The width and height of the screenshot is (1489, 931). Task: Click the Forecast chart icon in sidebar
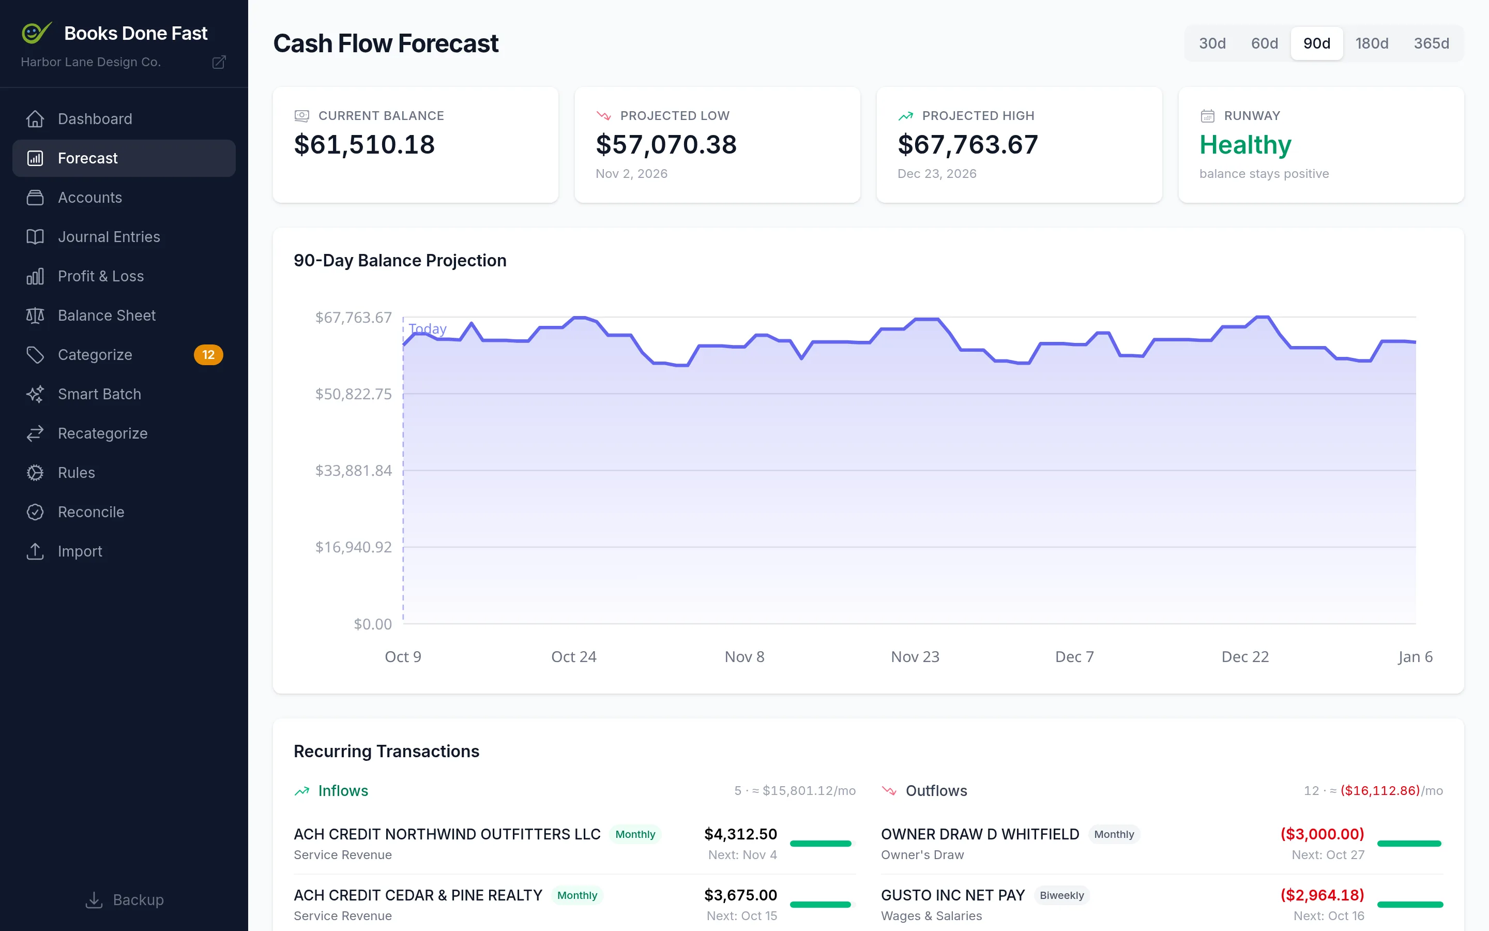(35, 158)
